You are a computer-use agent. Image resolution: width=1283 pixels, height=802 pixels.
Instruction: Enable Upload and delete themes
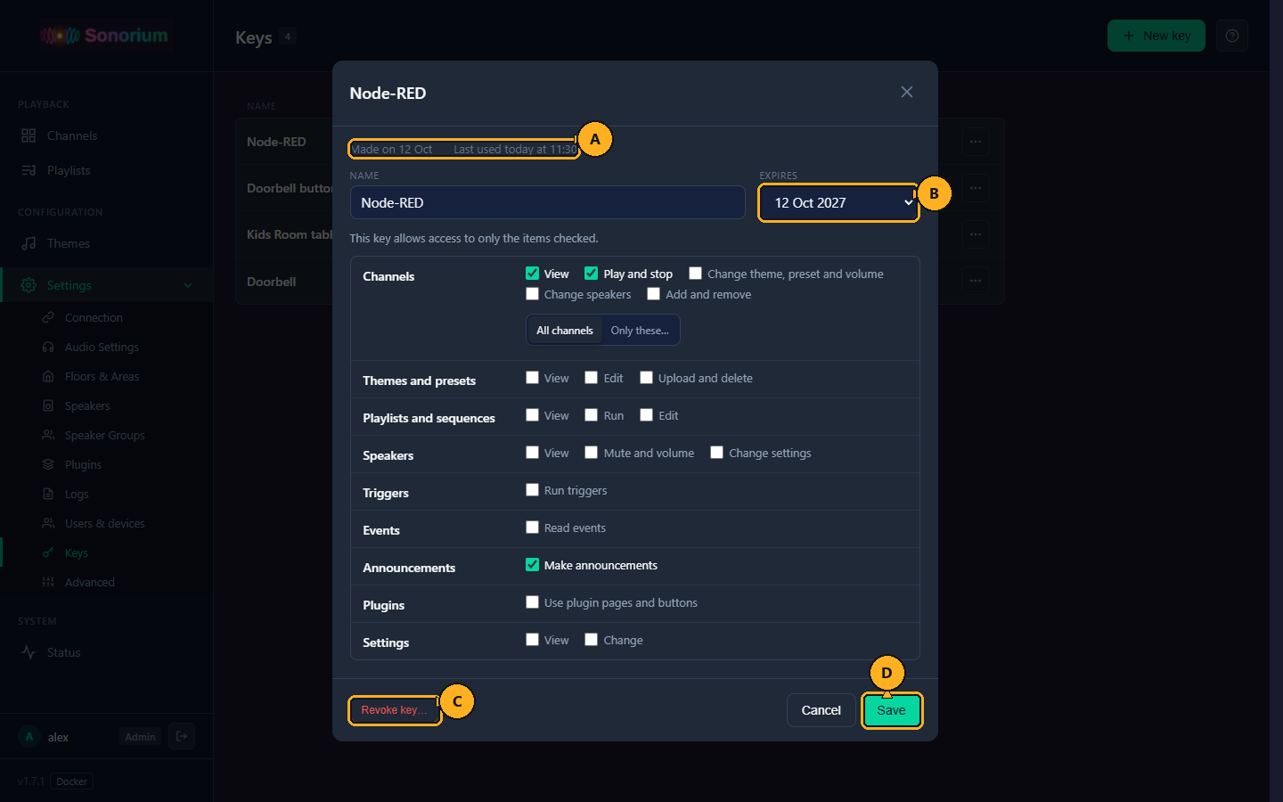(x=647, y=378)
